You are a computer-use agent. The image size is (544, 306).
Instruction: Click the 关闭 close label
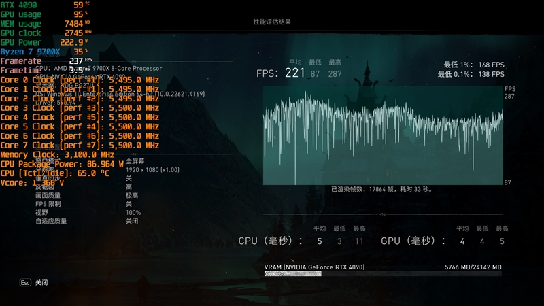coord(41,282)
